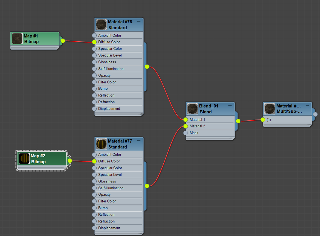Click the Map #2 bitmap preview icon
320x236 pixels.
coord(24,158)
